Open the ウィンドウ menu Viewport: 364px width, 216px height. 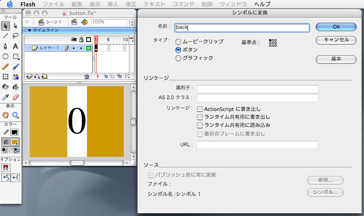point(233,4)
